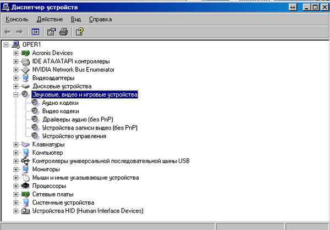Expand NVIDIA Network Bus Enumerator node
The height and width of the screenshot is (230, 330).
(x=16, y=70)
